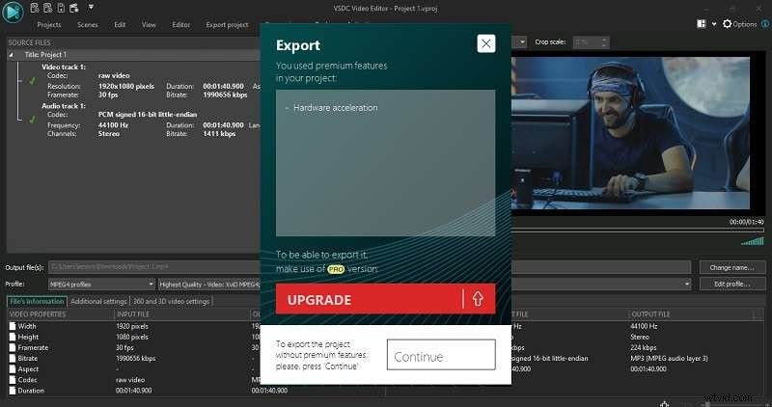Click the second document icon in quick toolbar
772x407 pixels.
point(47,8)
